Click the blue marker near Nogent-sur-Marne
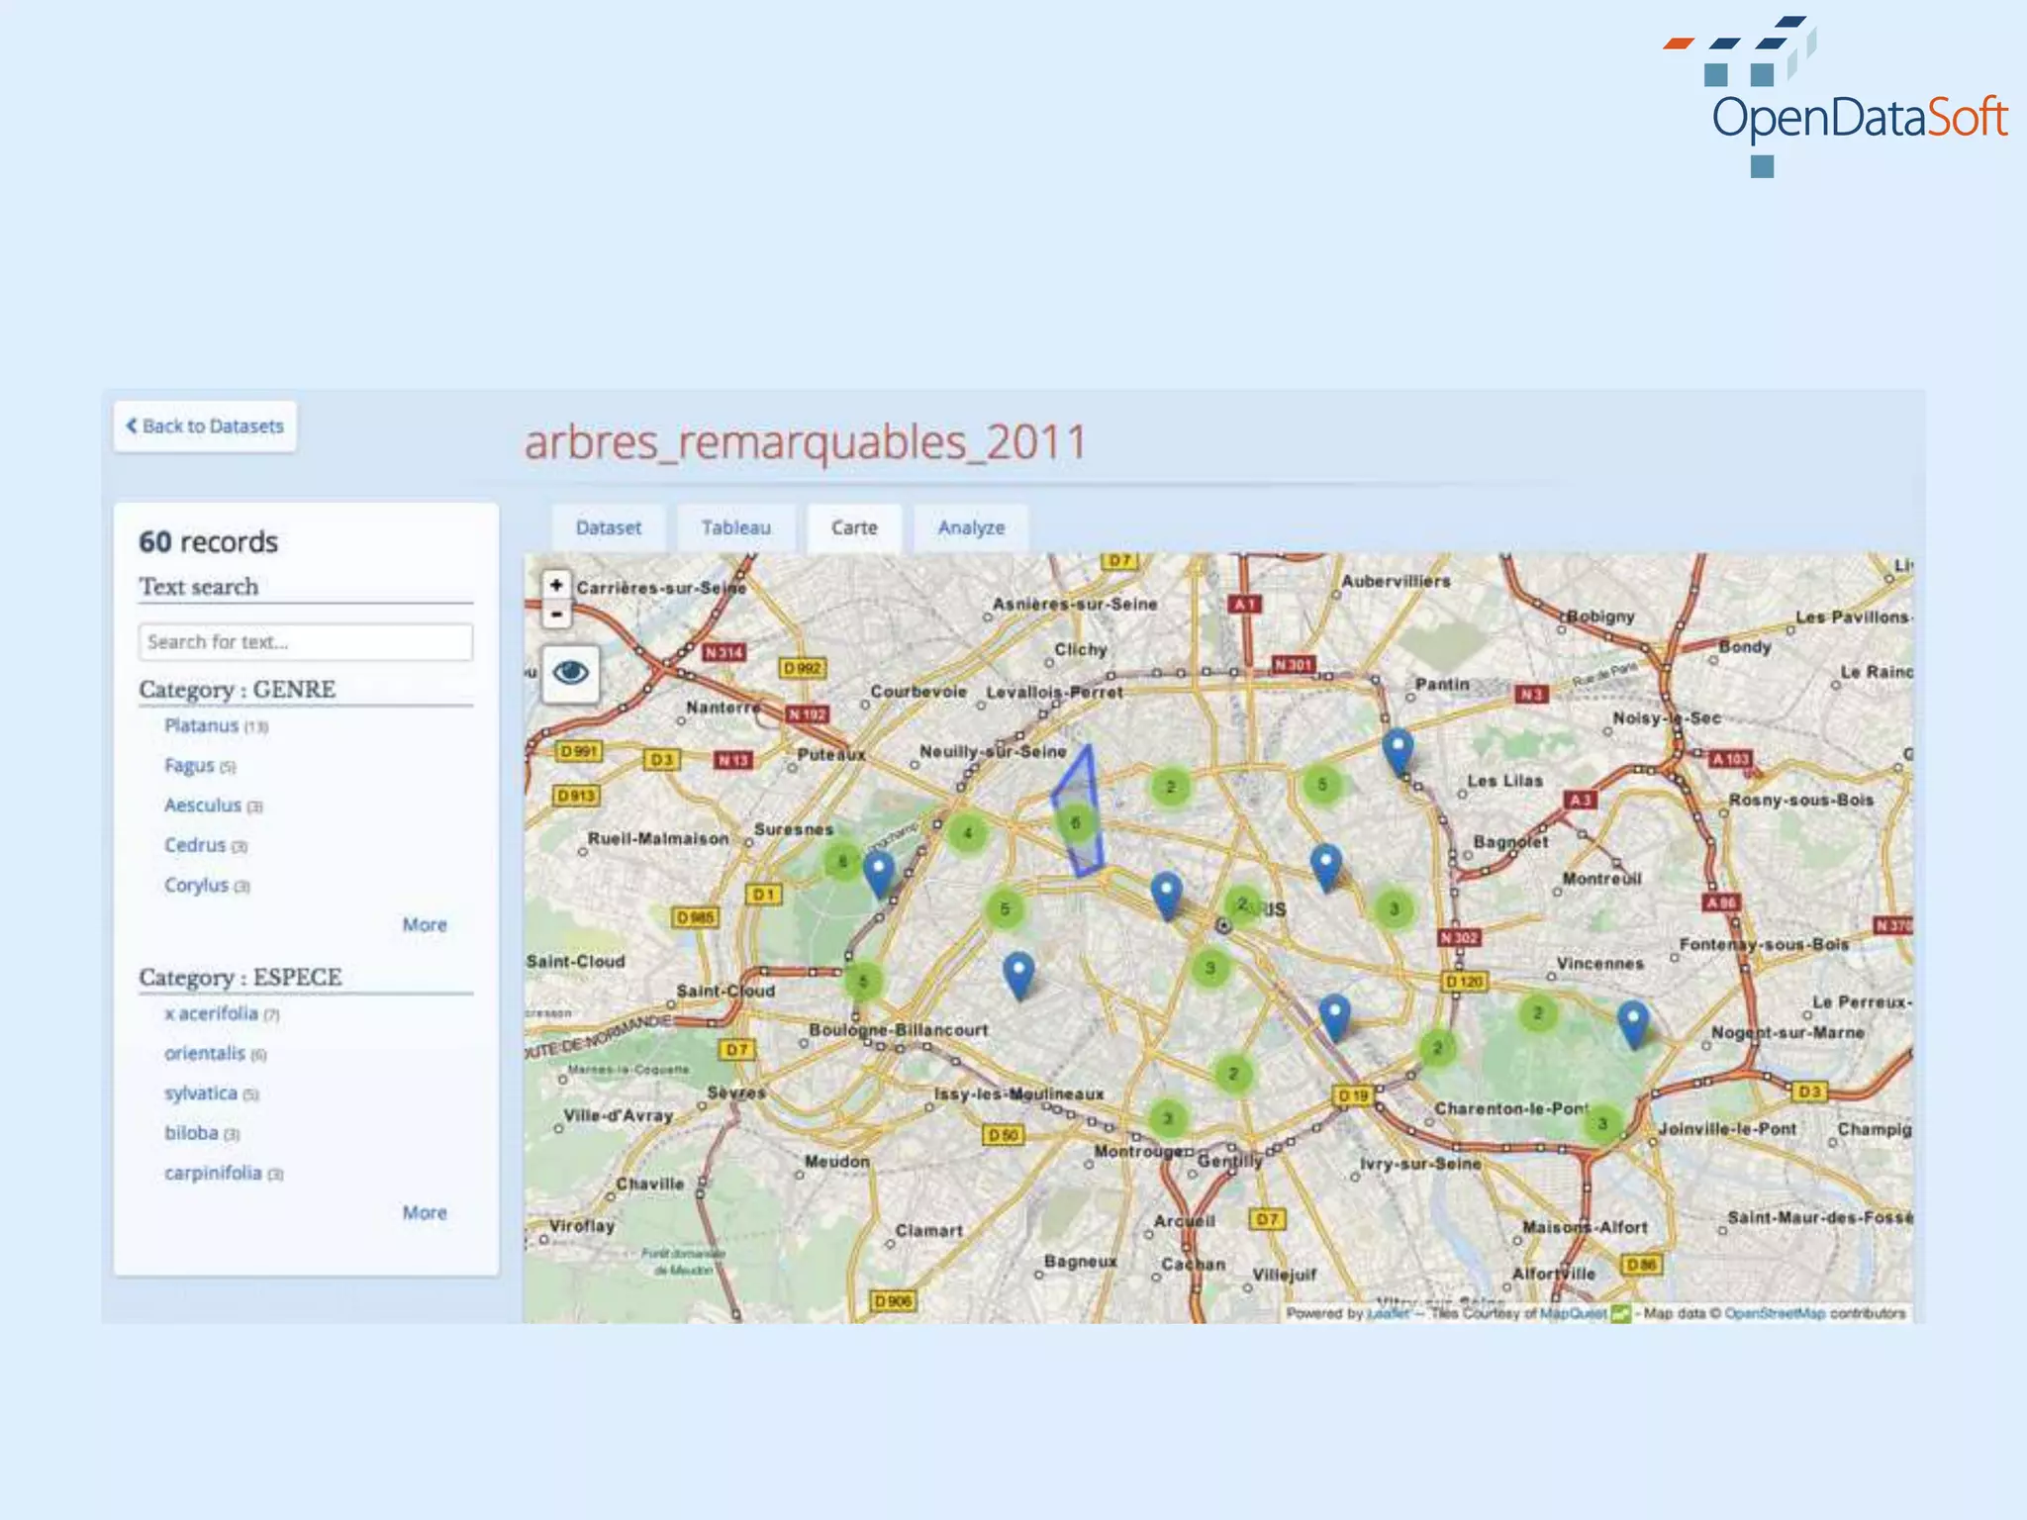The width and height of the screenshot is (2027, 1520). coord(1632,1020)
